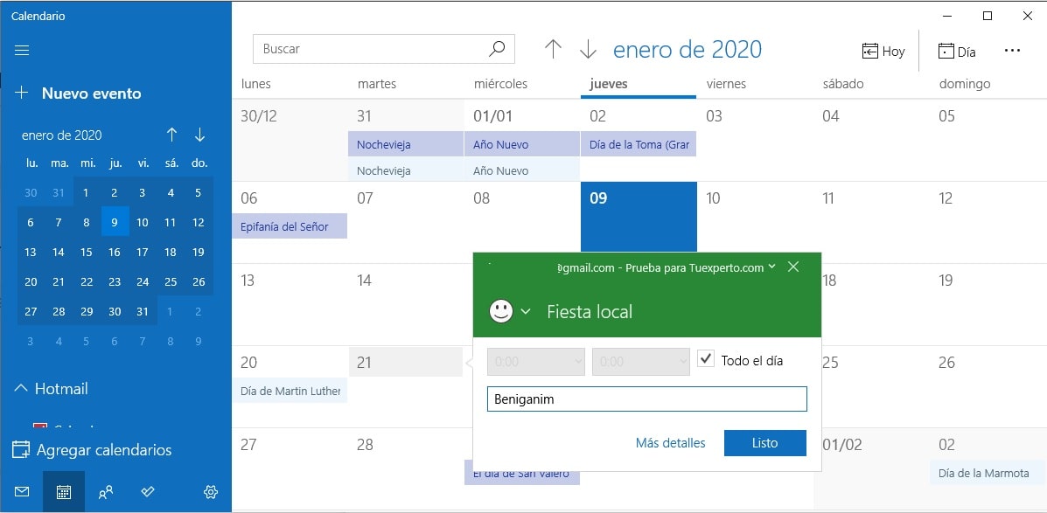Open the first event start time dropdown
This screenshot has height=513, width=1047.
click(x=536, y=361)
